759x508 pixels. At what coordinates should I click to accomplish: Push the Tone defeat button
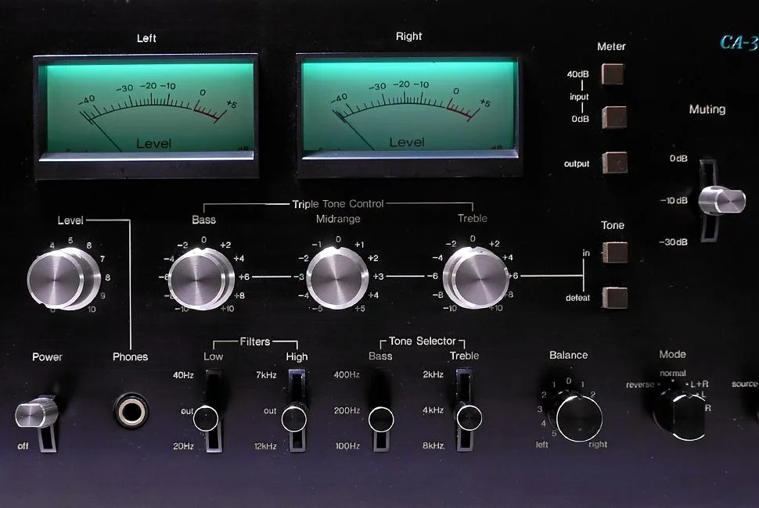615,298
